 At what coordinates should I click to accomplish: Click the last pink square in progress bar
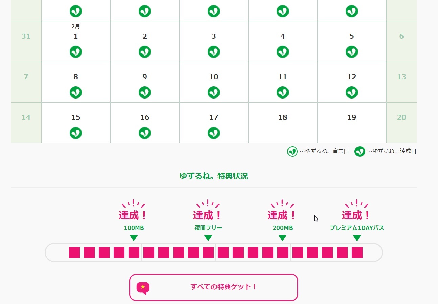(357, 253)
